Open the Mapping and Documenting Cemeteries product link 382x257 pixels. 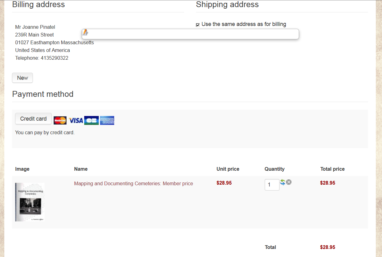click(133, 184)
